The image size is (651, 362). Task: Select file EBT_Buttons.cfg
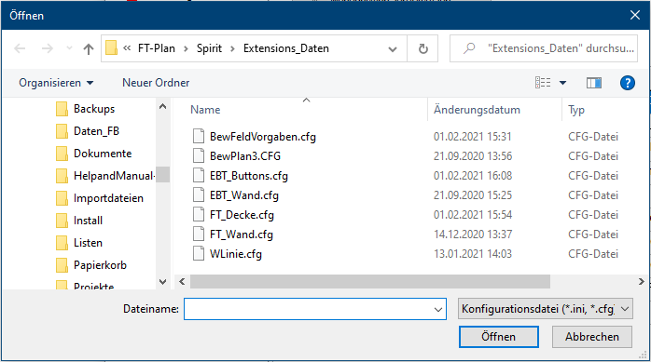point(249,176)
